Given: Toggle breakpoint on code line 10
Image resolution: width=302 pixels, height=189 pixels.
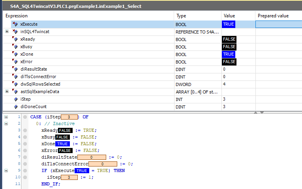Looking at the screenshot, I should [25, 177].
